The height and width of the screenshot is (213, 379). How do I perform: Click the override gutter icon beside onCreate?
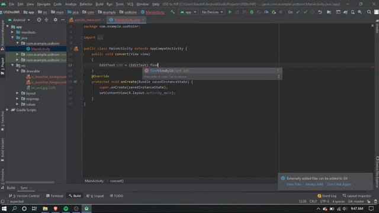click(76, 82)
